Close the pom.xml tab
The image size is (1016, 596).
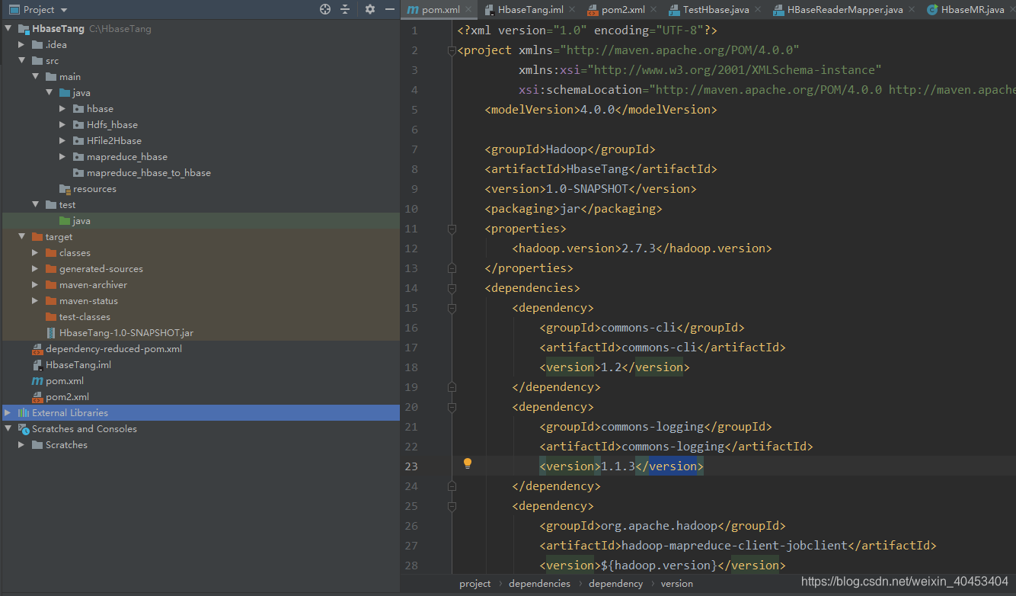(x=468, y=10)
